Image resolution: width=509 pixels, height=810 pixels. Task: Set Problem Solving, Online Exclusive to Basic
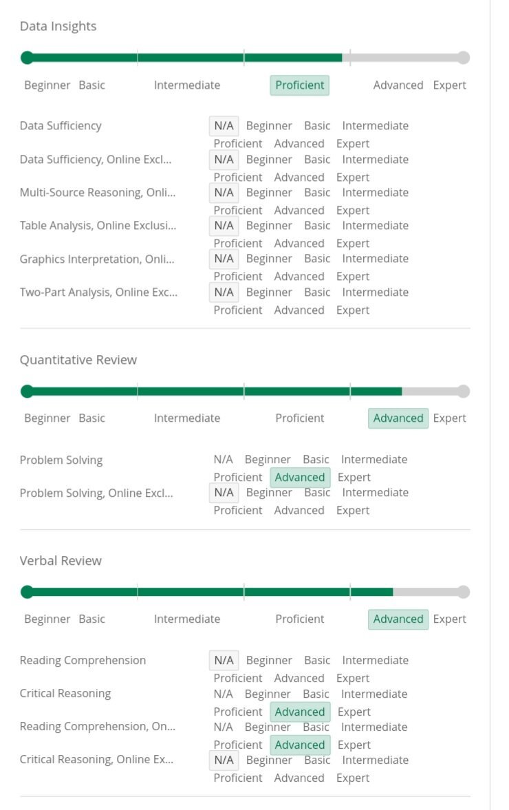point(317,493)
